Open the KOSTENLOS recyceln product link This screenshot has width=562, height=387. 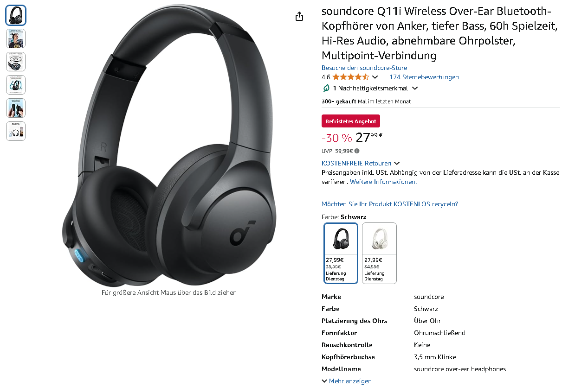tap(390, 204)
